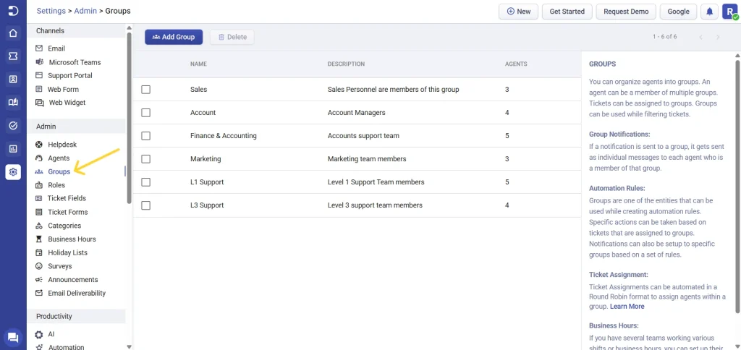The image size is (741, 350).
Task: Click the NAME column header
Action: click(198, 64)
